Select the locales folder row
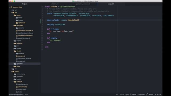This screenshot has height=96, width=171. pos(24,79)
